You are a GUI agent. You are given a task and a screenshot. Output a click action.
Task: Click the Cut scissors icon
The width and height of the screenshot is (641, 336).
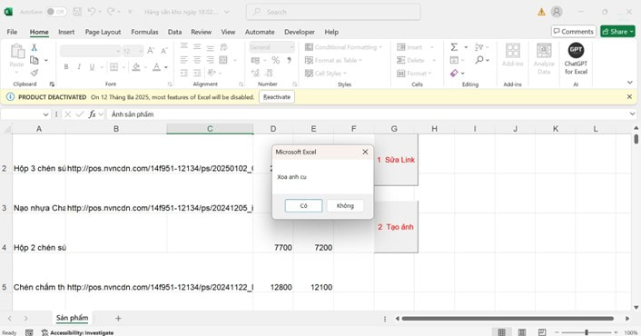pos(35,47)
